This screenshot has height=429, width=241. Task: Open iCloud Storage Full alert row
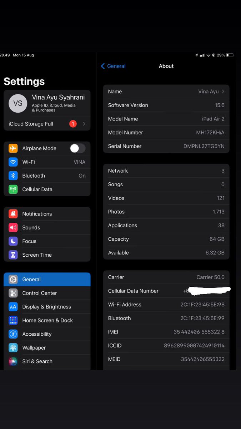(x=47, y=124)
